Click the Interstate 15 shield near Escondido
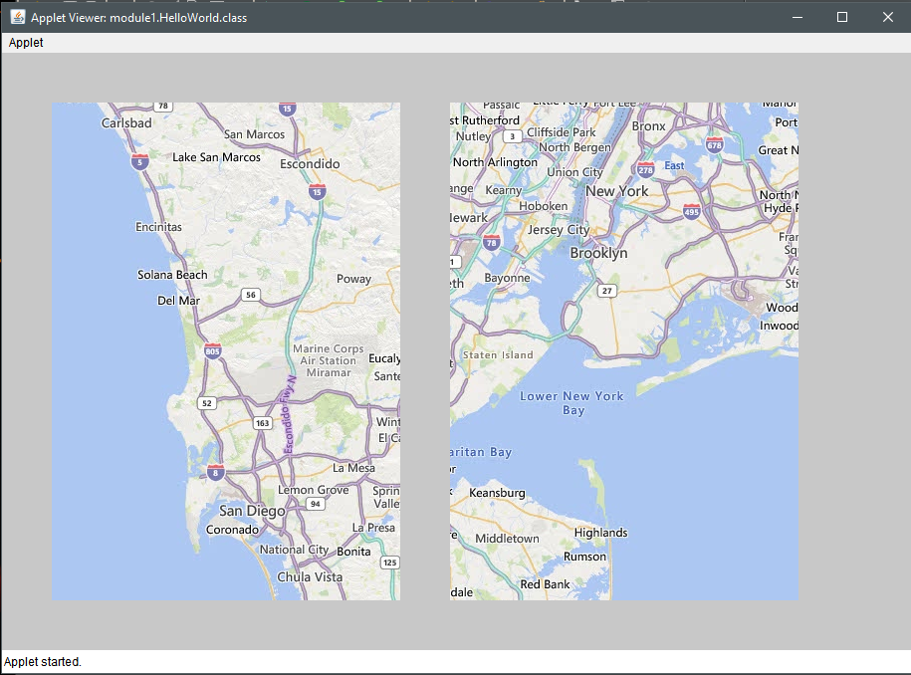 (x=317, y=193)
